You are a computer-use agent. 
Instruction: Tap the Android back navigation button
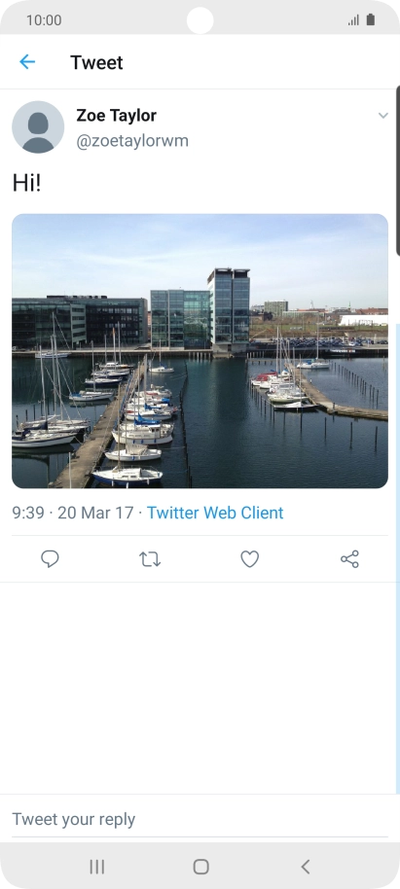pyautogui.click(x=306, y=867)
